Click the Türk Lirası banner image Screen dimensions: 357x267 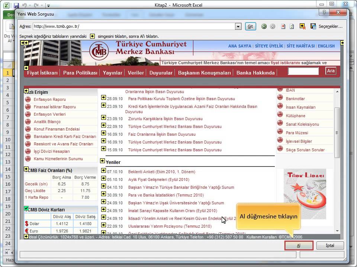click(305, 194)
